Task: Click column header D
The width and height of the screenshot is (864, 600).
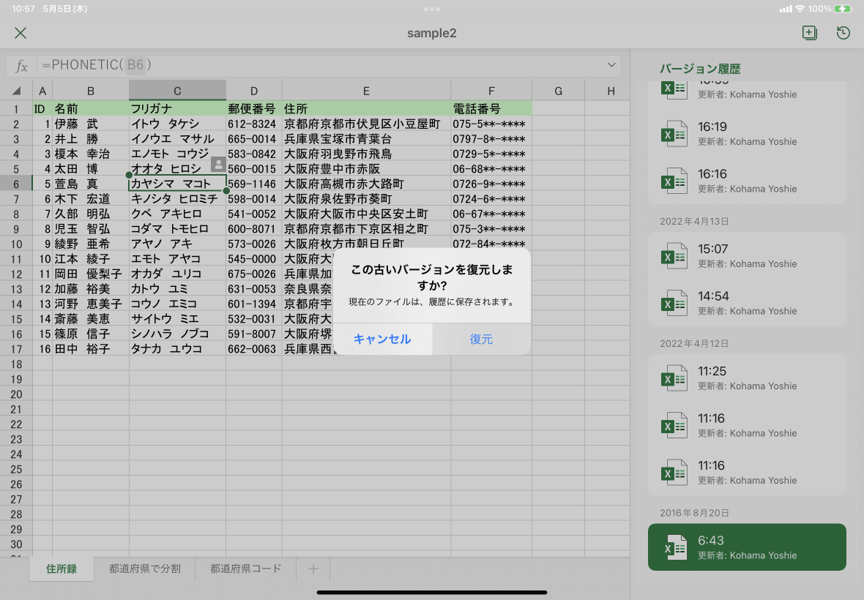Action: pos(253,89)
